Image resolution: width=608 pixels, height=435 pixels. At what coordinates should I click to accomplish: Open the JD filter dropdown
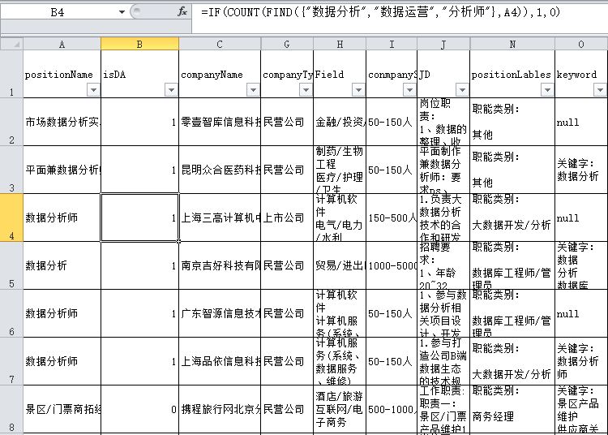pyautogui.click(x=462, y=90)
